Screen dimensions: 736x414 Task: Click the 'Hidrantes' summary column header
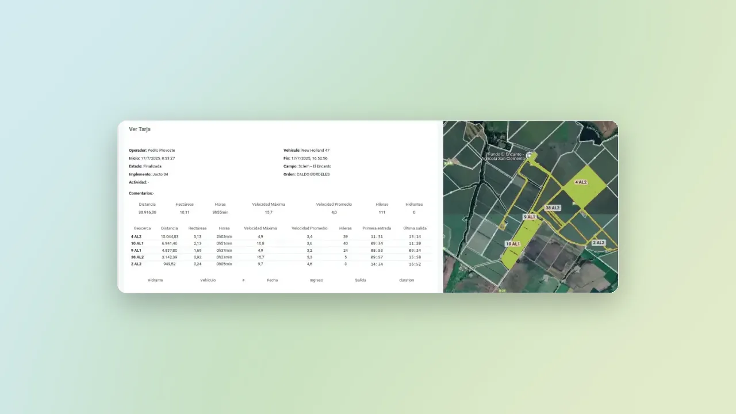pyautogui.click(x=414, y=204)
